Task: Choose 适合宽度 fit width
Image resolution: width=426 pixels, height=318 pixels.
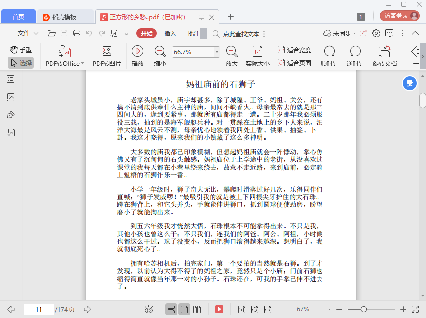Action: coord(294,50)
